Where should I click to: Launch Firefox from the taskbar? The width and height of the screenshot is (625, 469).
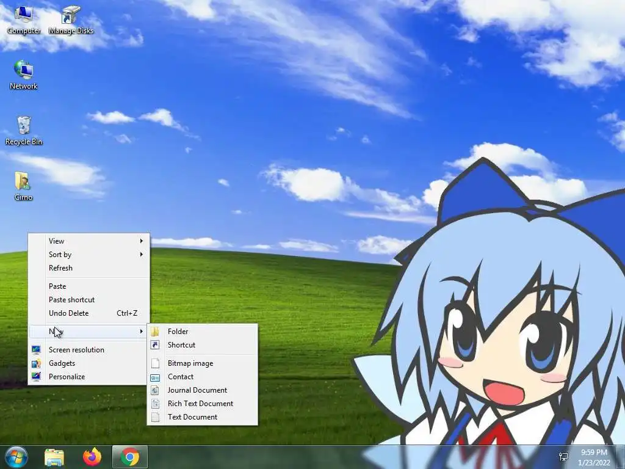pos(92,457)
